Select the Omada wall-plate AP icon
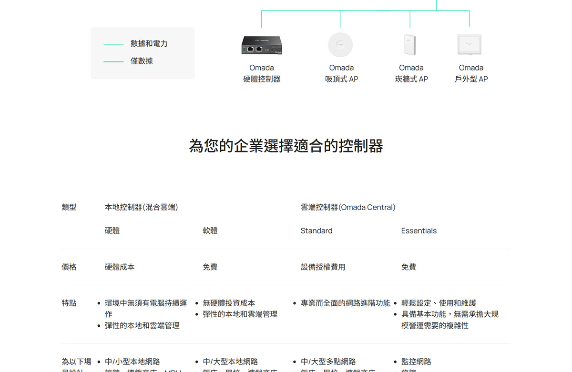 point(410,44)
